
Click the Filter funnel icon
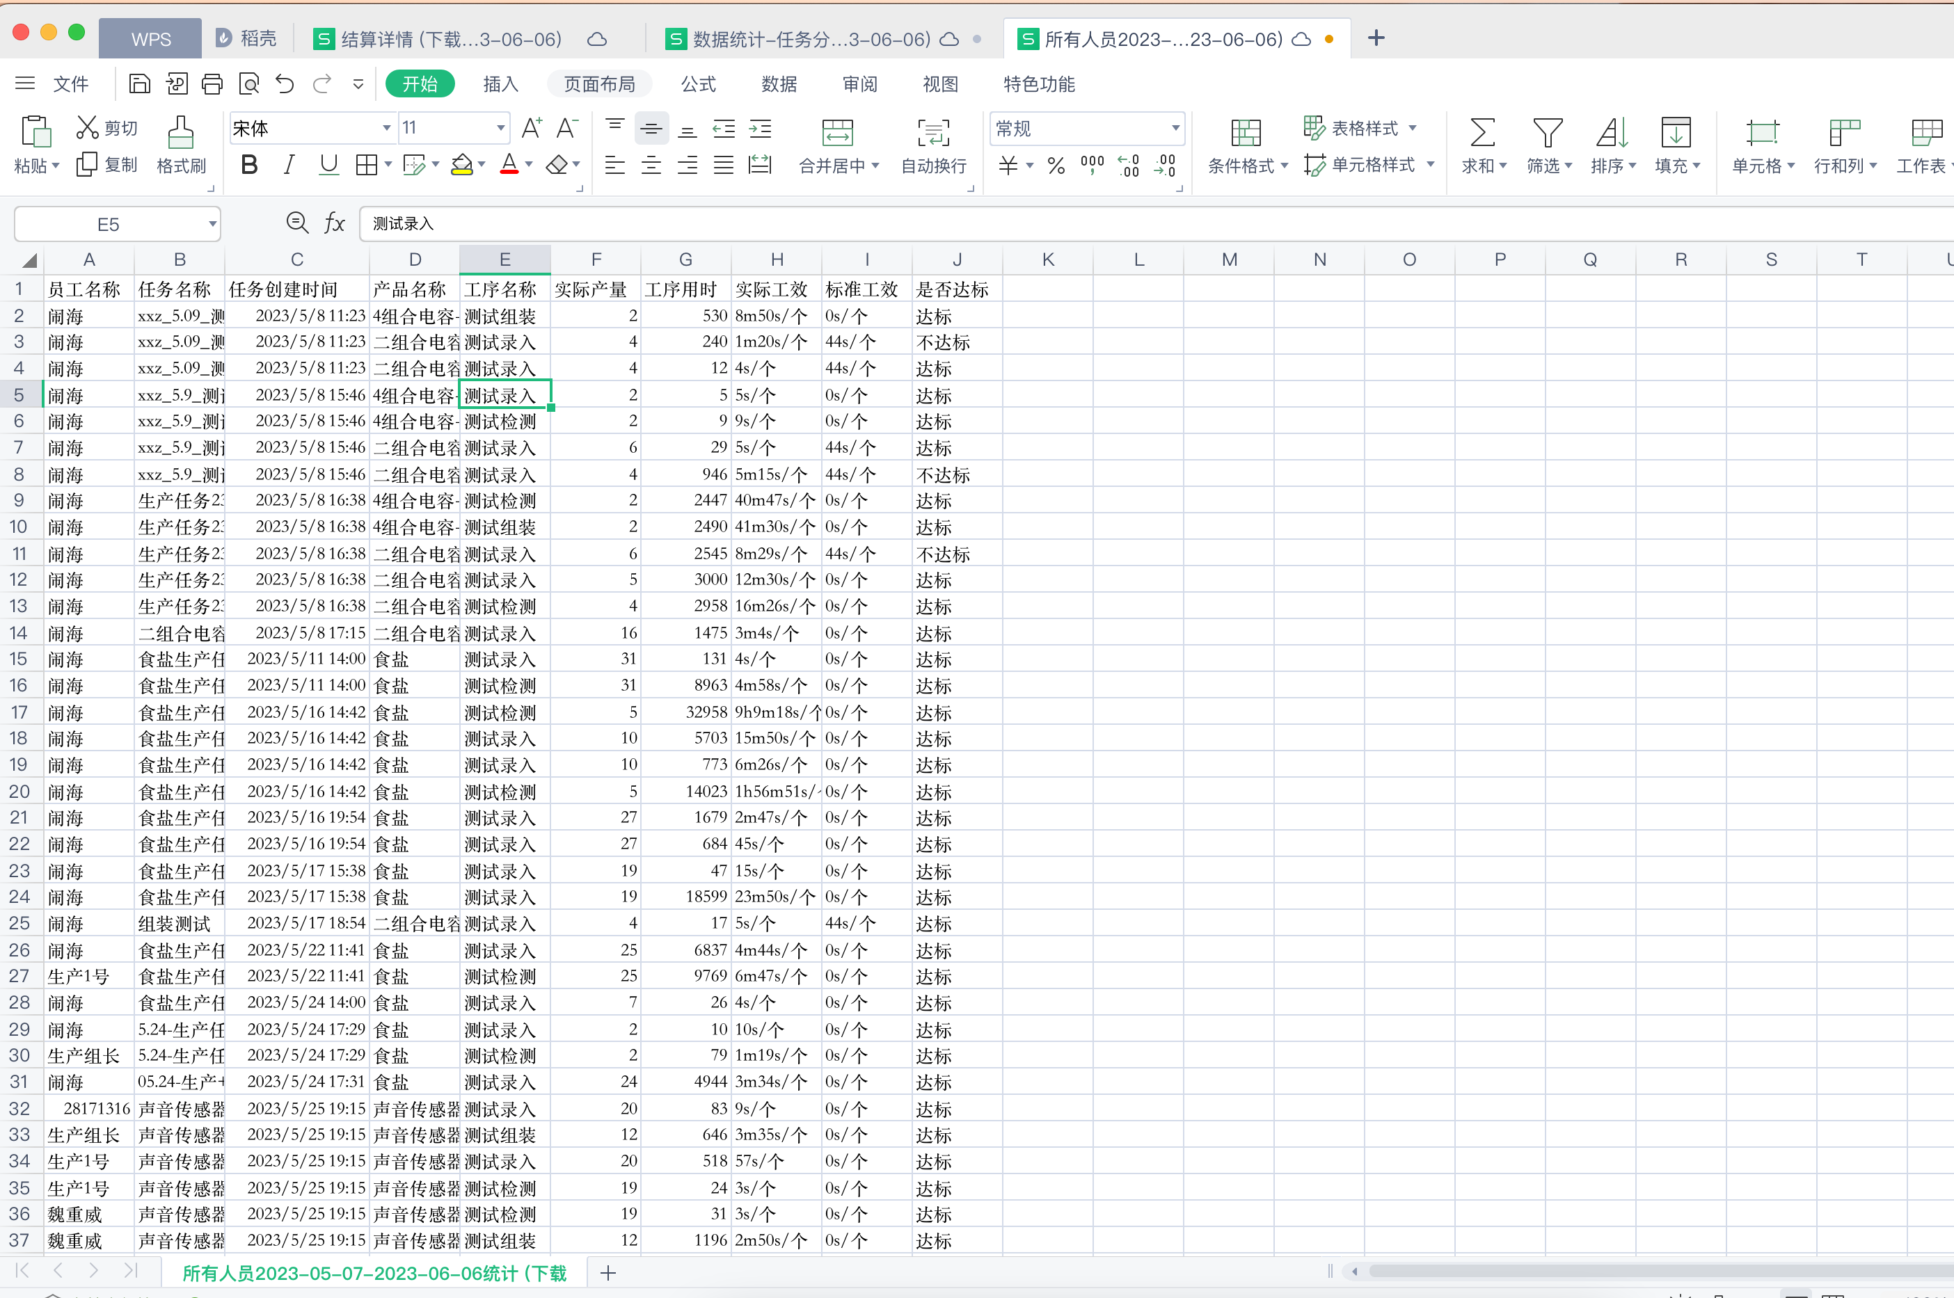[x=1548, y=131]
